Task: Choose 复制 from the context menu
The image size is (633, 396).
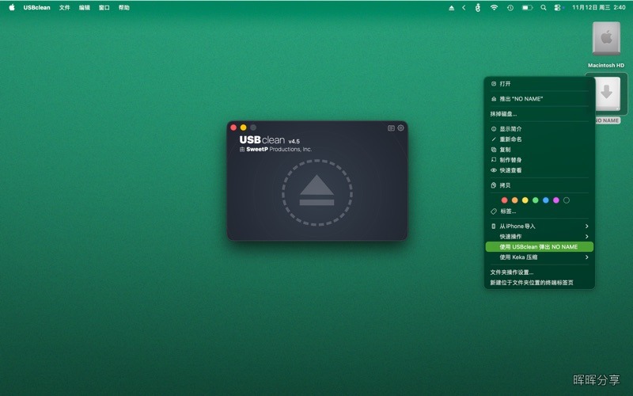Action: [x=540, y=150]
